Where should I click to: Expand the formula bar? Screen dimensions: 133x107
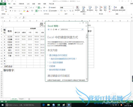coord(131,18)
